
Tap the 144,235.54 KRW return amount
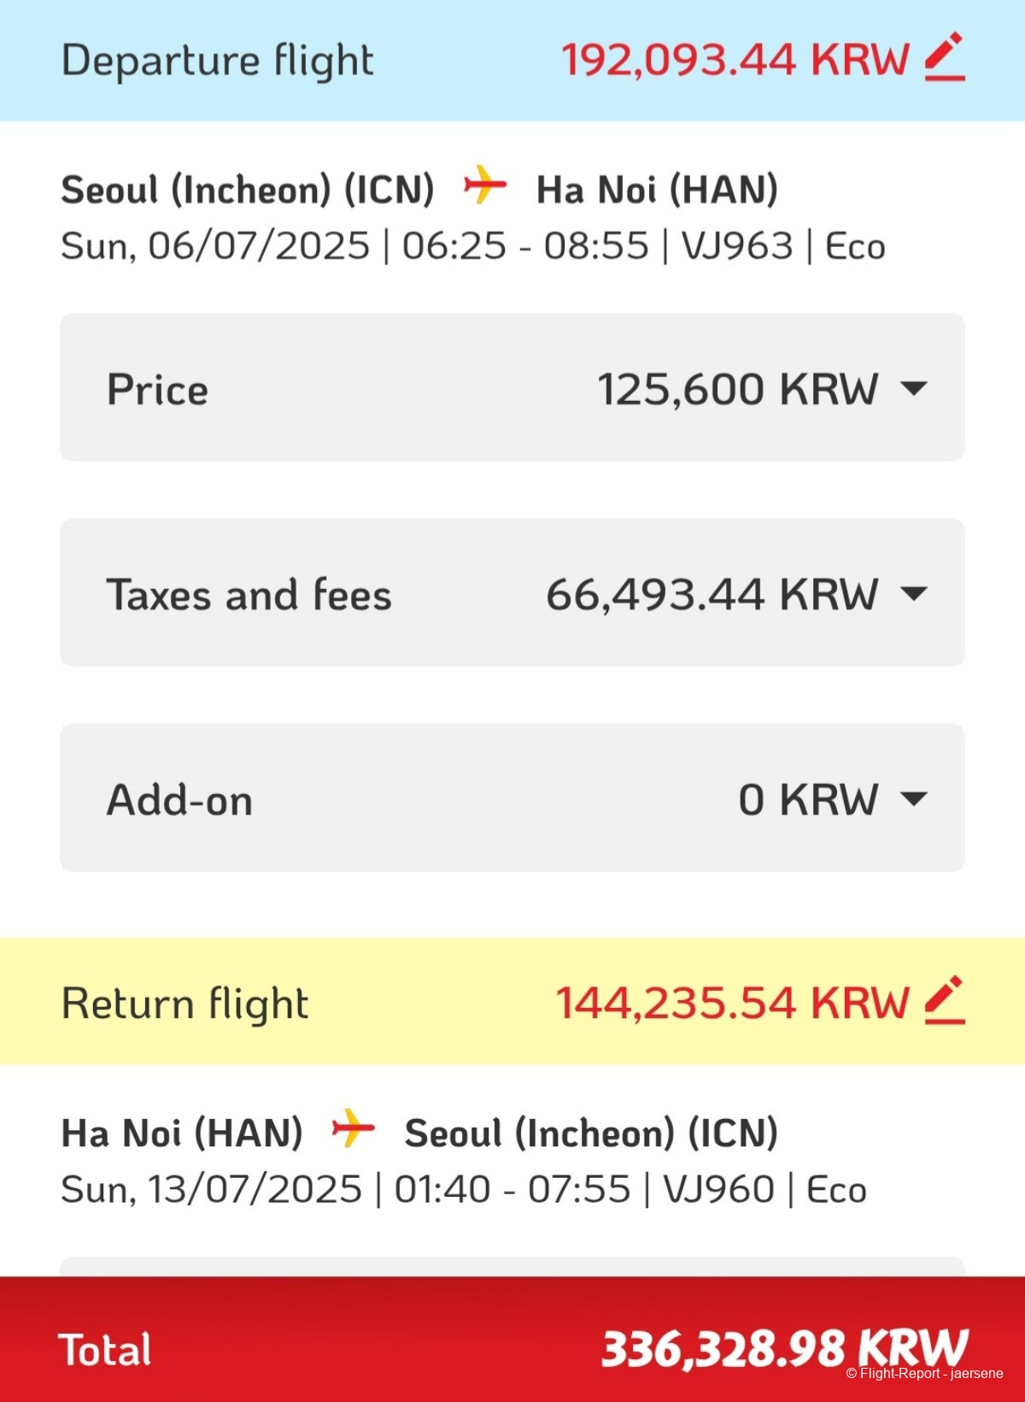point(732,1003)
